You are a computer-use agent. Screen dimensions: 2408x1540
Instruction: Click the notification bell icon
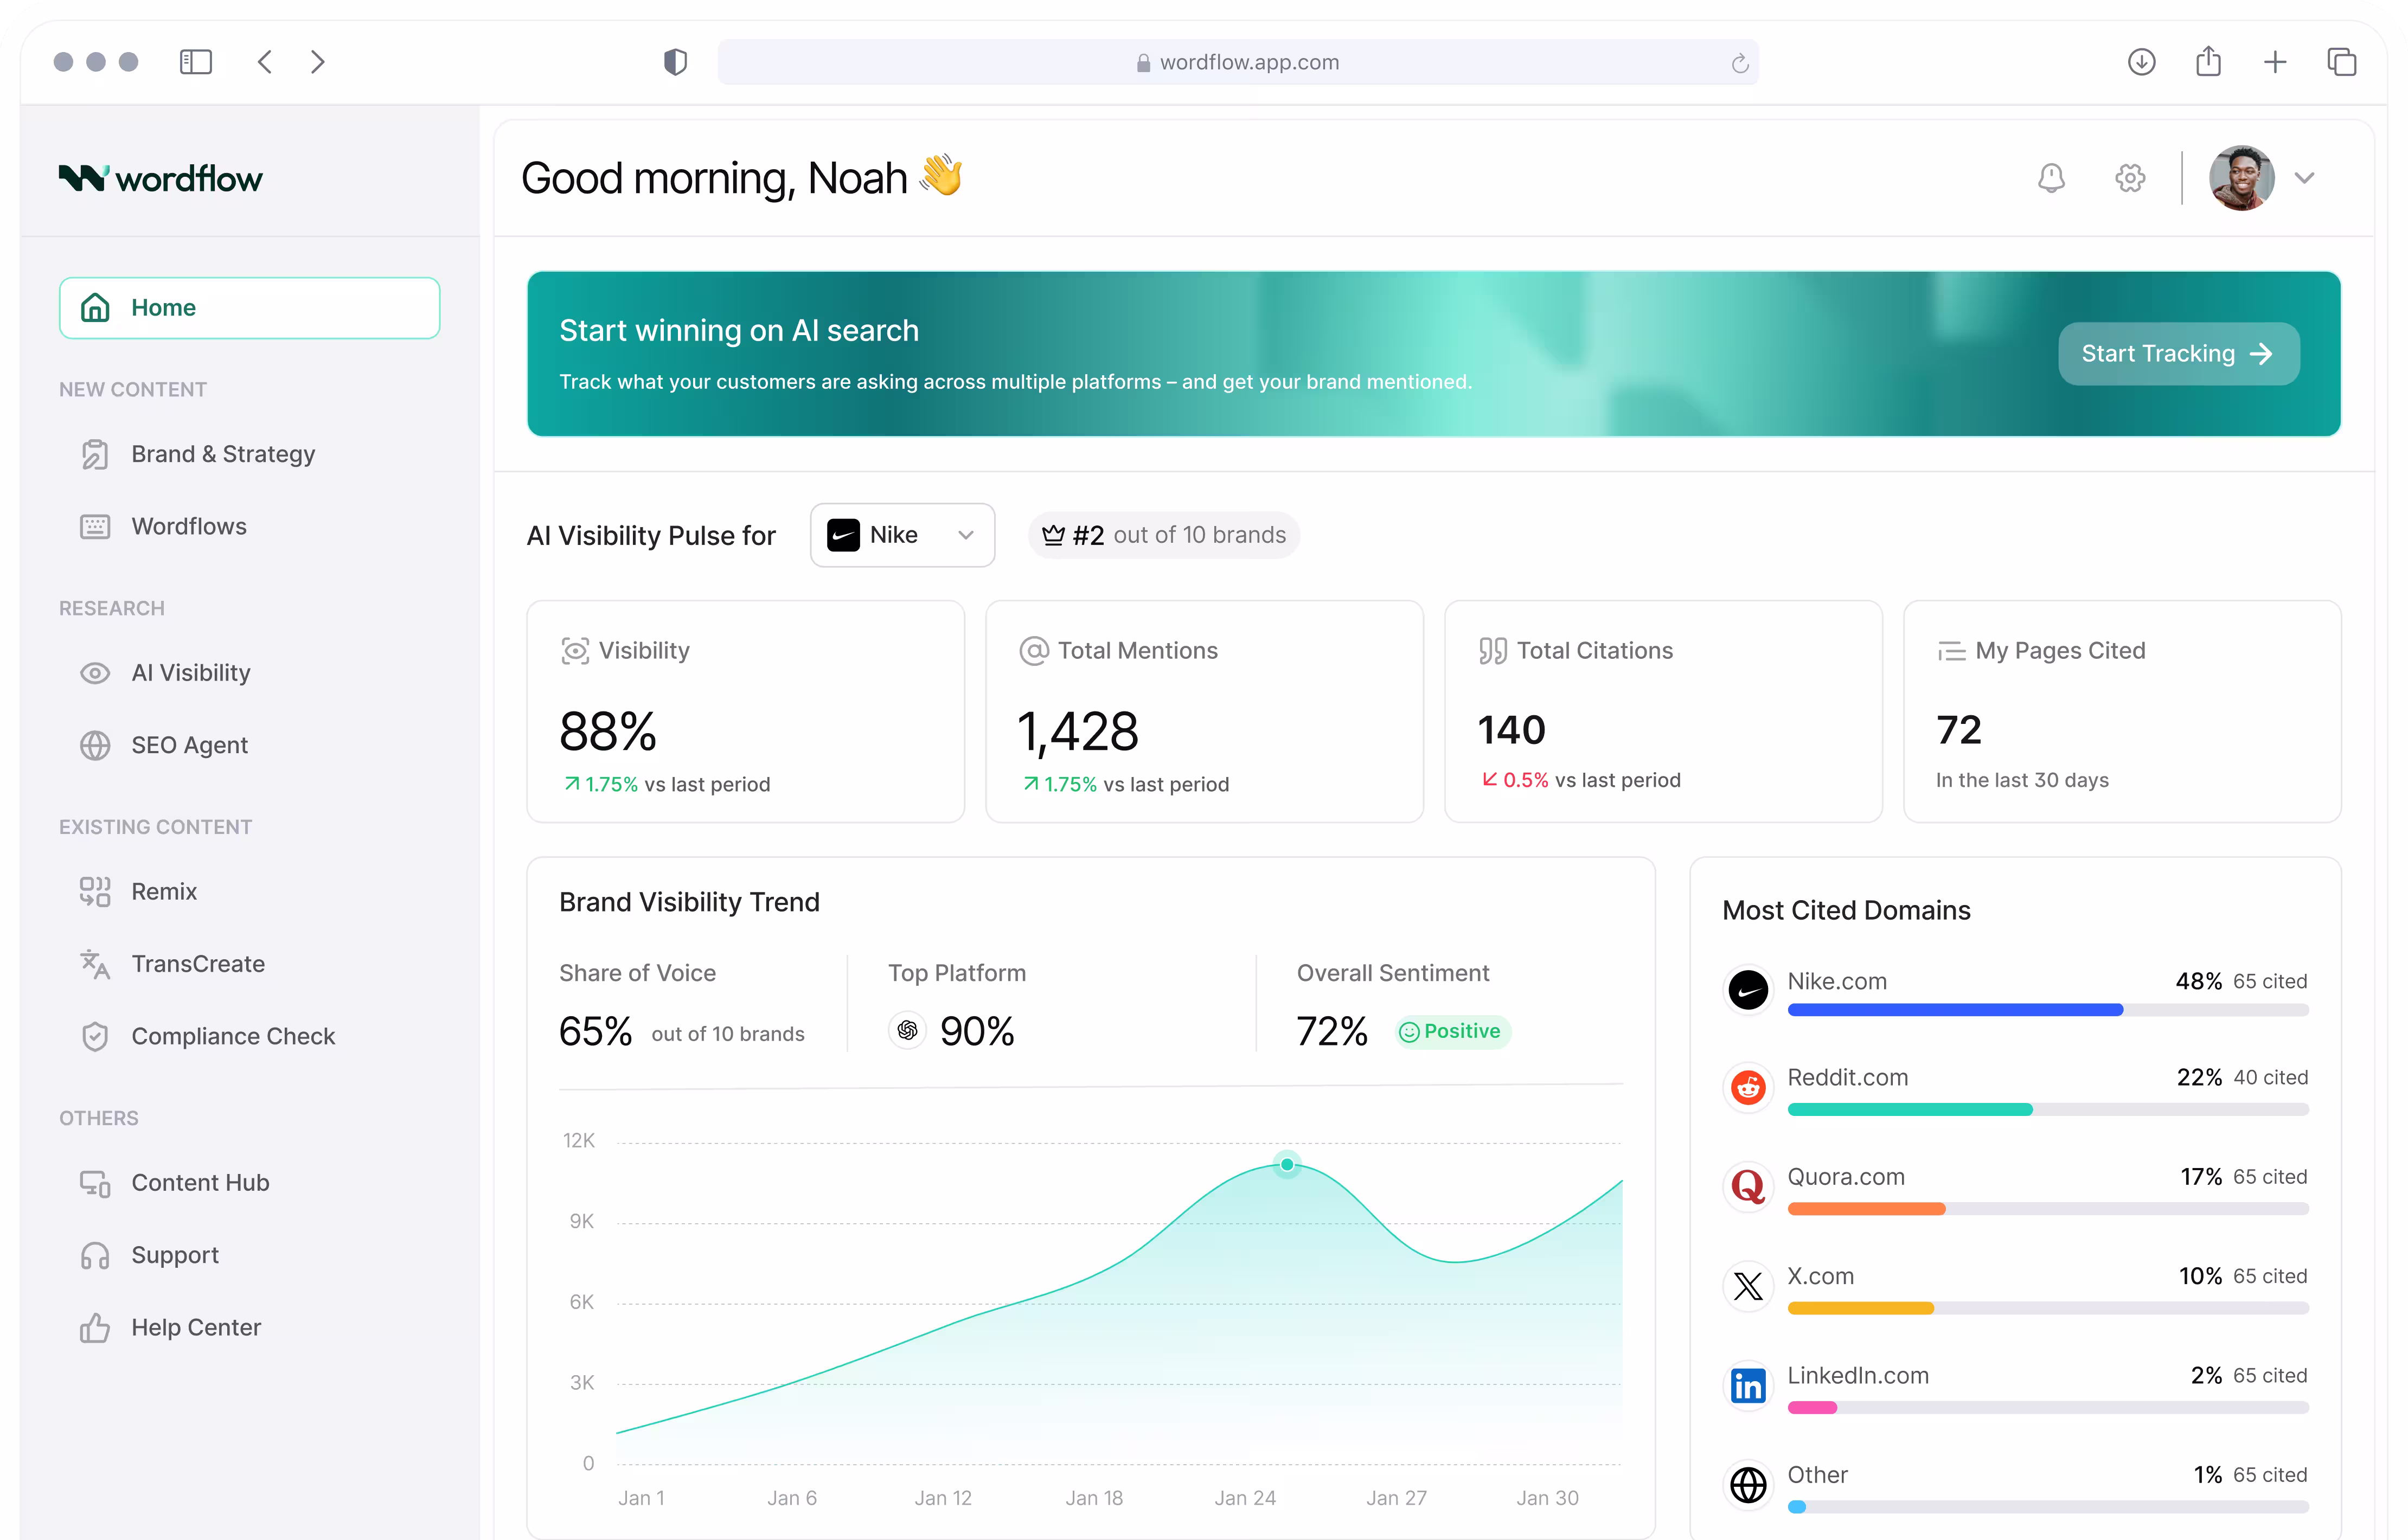tap(2051, 178)
